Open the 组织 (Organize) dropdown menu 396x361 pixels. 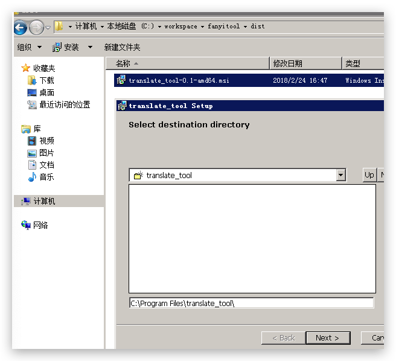coord(30,47)
